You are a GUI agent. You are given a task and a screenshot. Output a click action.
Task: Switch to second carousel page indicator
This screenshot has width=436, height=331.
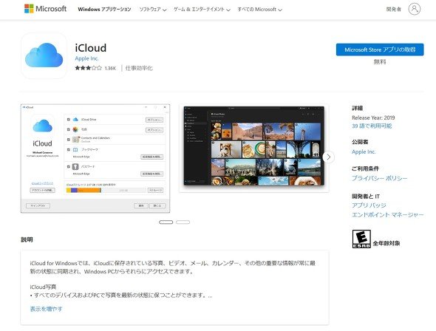click(183, 222)
